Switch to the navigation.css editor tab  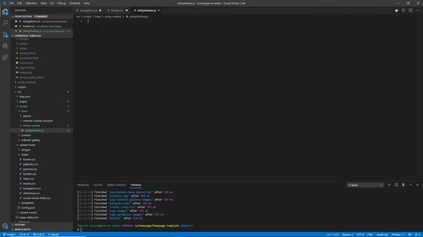89,11
